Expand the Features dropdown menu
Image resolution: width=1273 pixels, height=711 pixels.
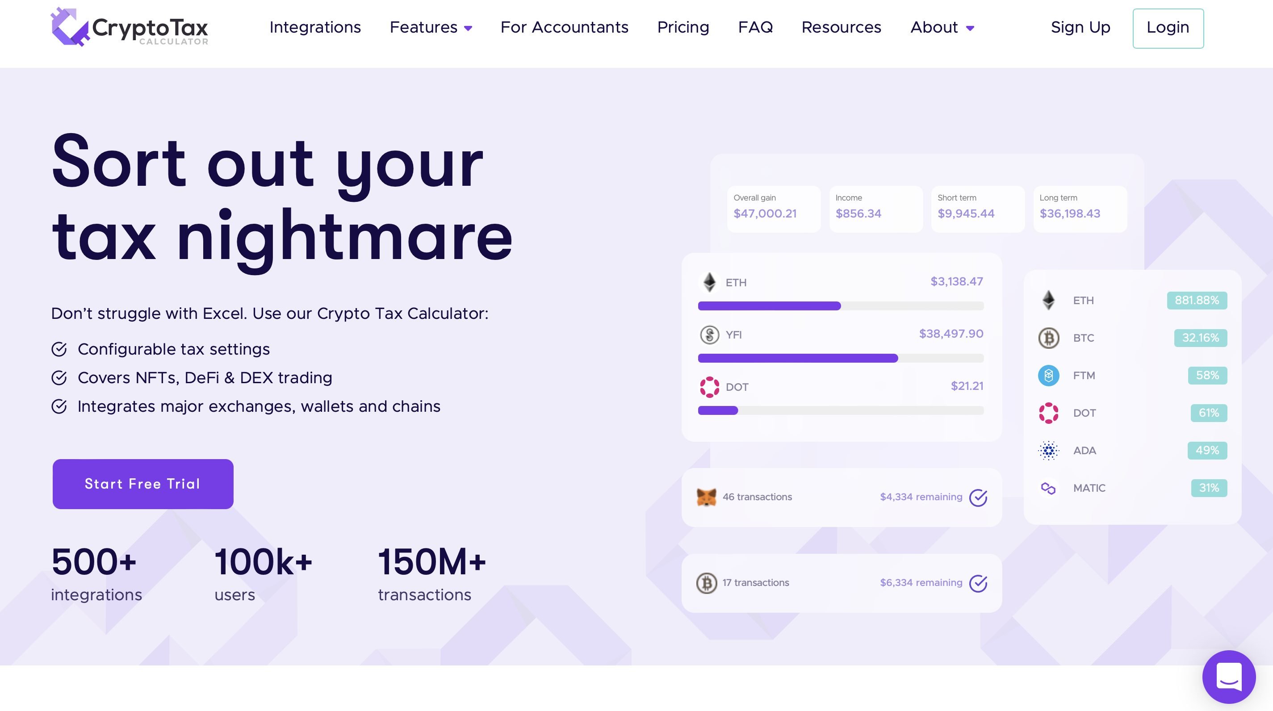point(430,28)
